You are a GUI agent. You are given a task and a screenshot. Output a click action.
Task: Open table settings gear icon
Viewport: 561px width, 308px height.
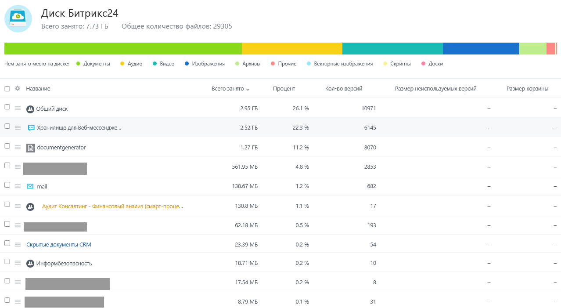pyautogui.click(x=18, y=88)
